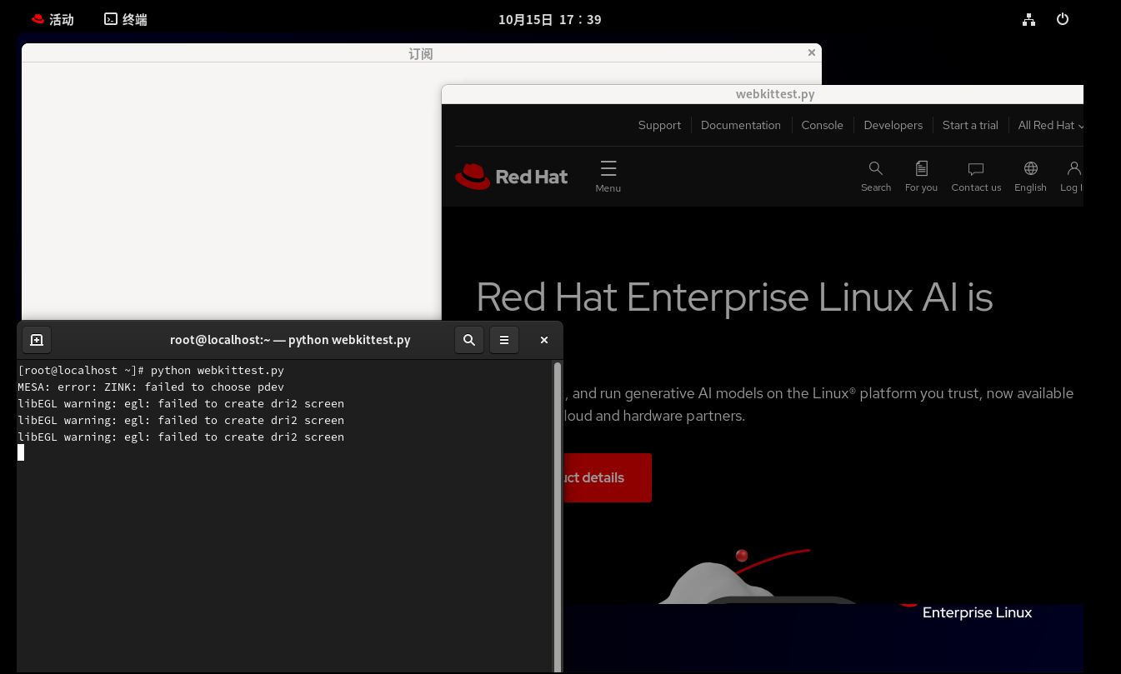Open the Red Hat site Menu hamburger

pos(608,176)
